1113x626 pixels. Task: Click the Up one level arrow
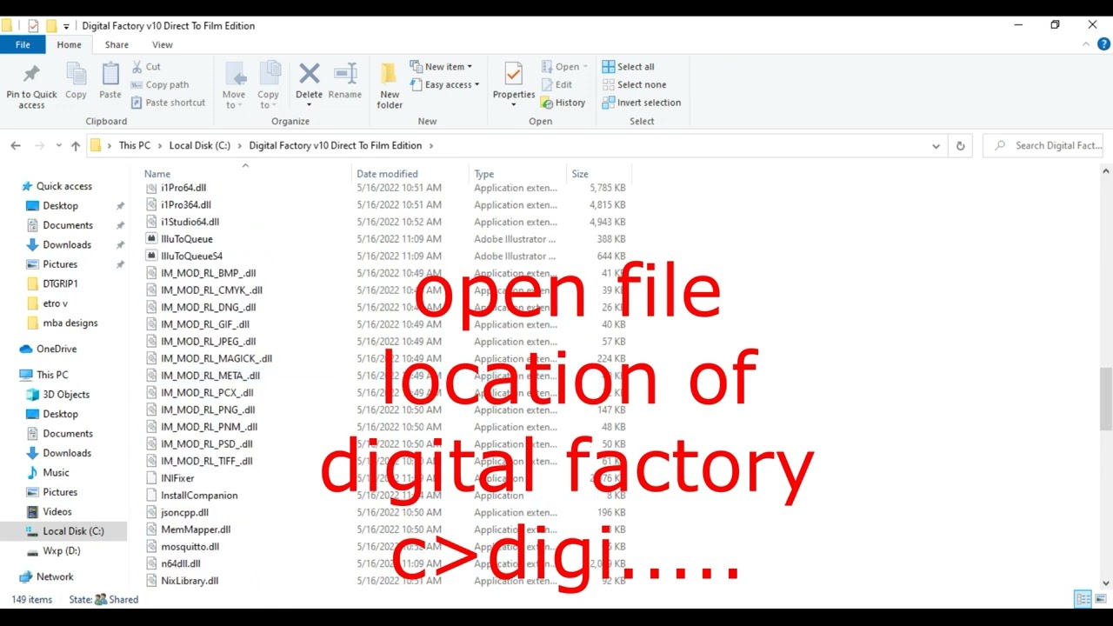coord(76,146)
